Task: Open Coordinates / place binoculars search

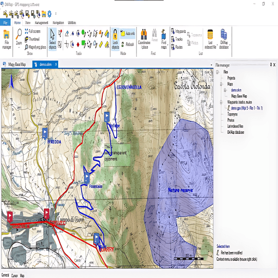Action: (144, 39)
